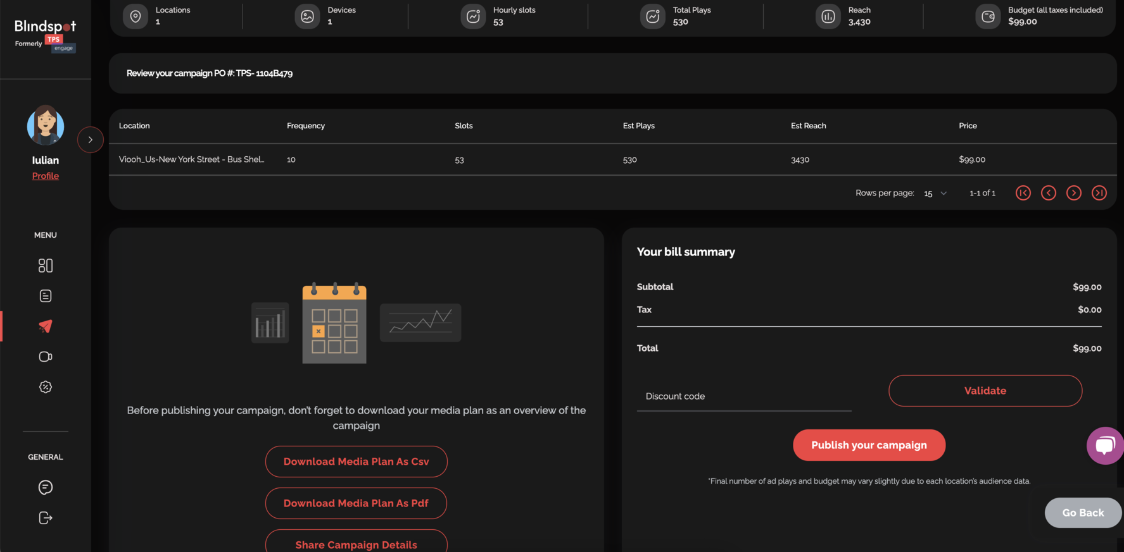This screenshot has height=552, width=1124.
Task: Open the video camera media icon
Action: [46, 357]
